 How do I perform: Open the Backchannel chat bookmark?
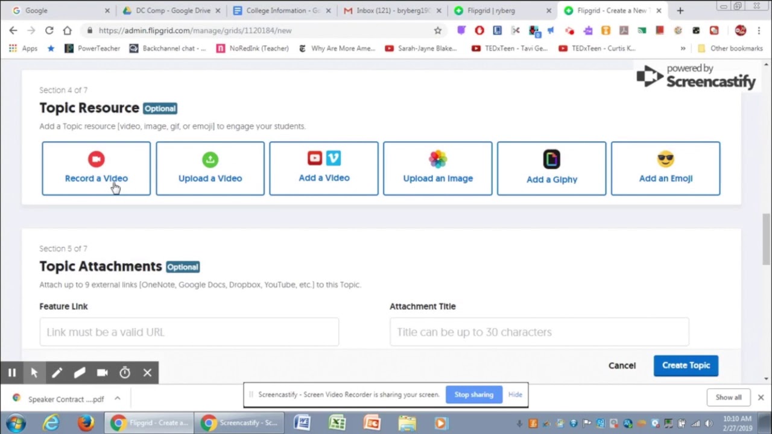(x=168, y=48)
